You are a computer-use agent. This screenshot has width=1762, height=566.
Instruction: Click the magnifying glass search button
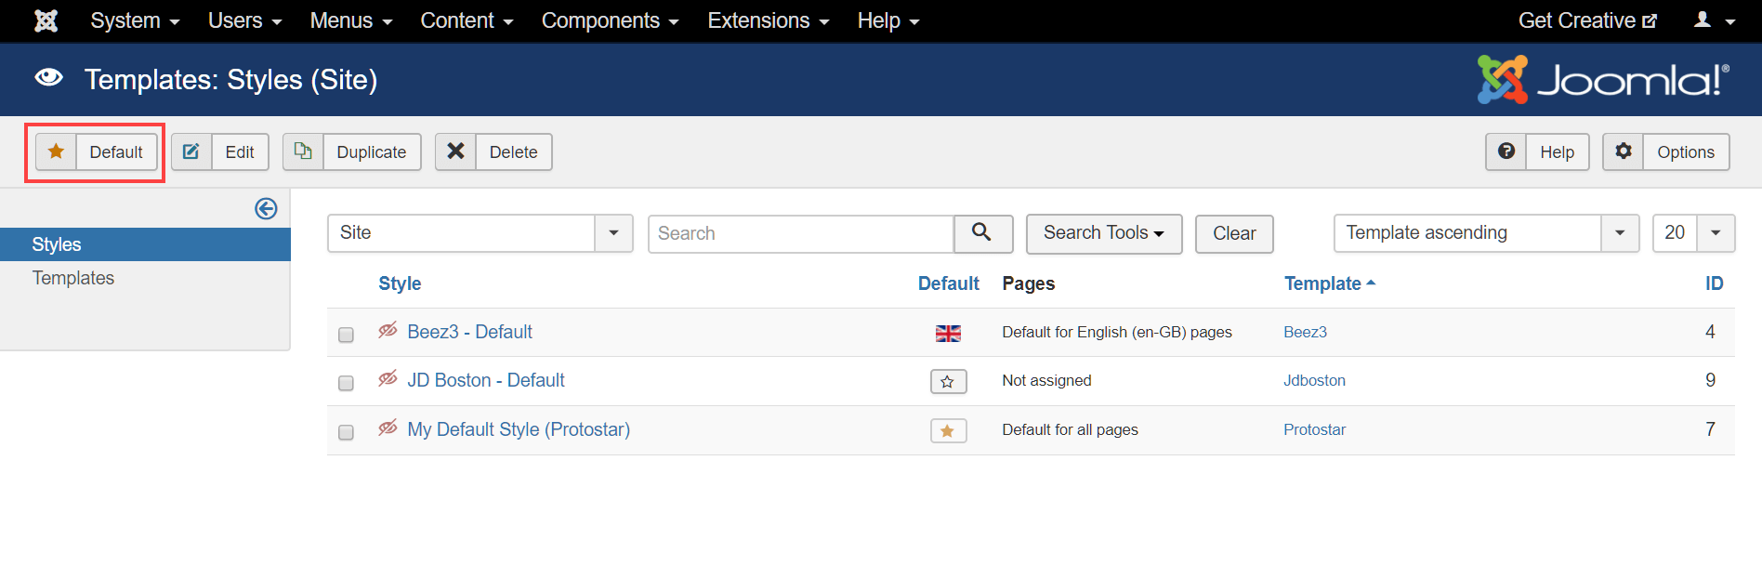[x=982, y=233]
